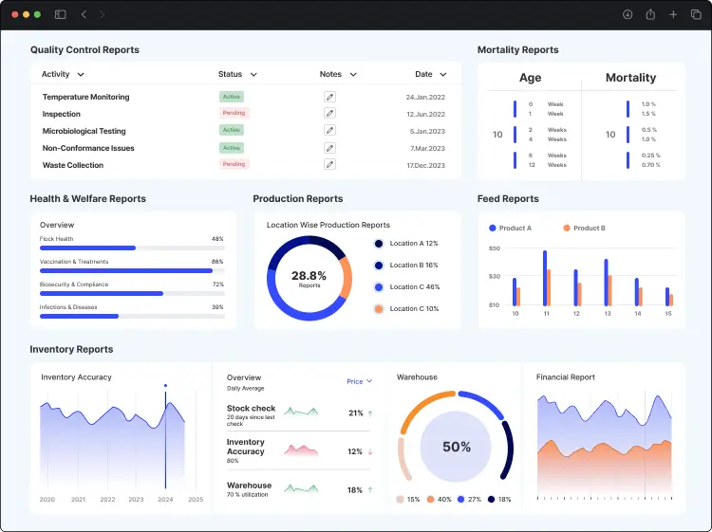Viewport: 712px width, 532px height.
Task: Toggle the 40% warehouse legend item
Action: click(439, 500)
